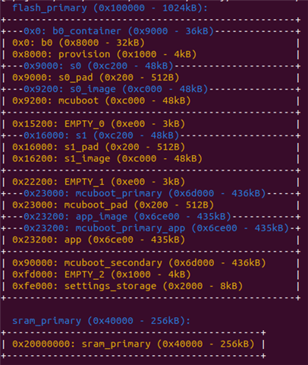The height and width of the screenshot is (365, 308).
Task: Select the app_image span header
Action: pyautogui.click(x=127, y=217)
